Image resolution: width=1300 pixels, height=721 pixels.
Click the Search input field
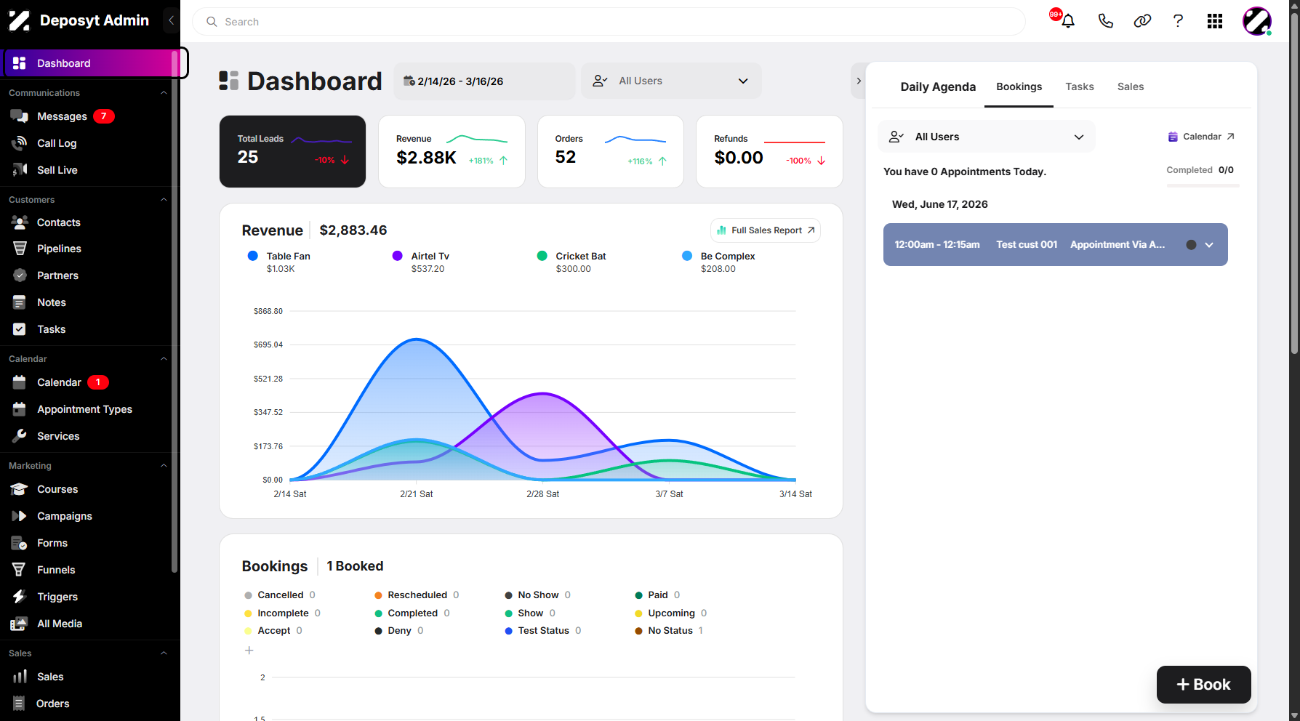[609, 22]
